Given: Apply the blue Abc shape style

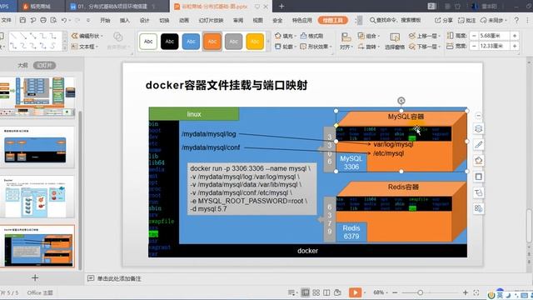Looking at the screenshot, I should point(191,42).
